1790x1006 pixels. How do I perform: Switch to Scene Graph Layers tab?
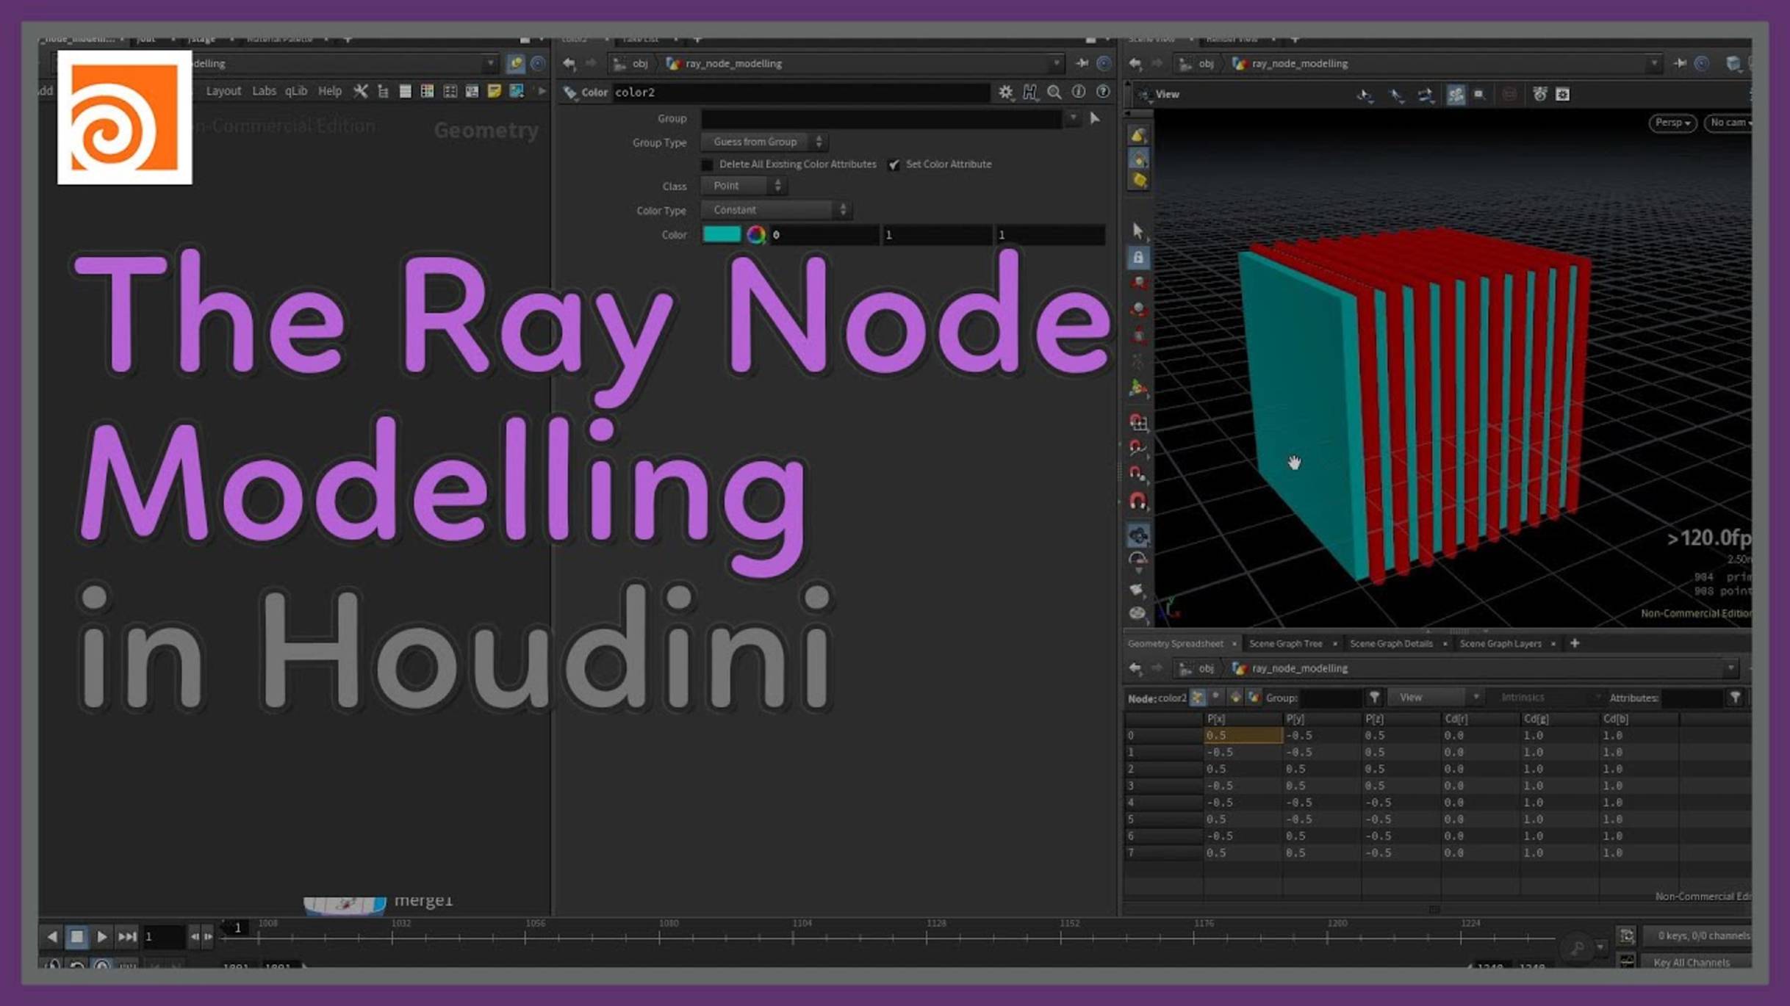click(x=1500, y=644)
